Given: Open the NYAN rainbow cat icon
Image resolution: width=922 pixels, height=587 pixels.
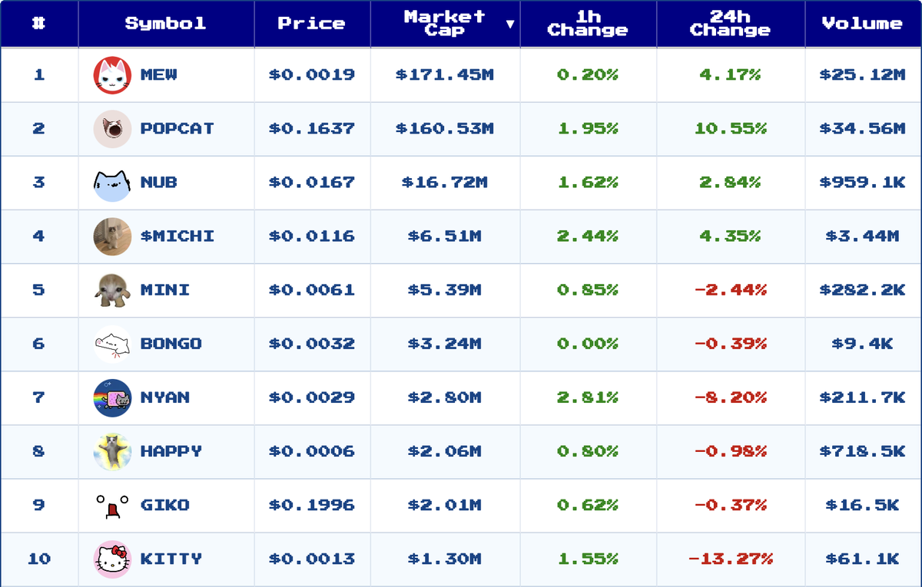Looking at the screenshot, I should point(112,397).
